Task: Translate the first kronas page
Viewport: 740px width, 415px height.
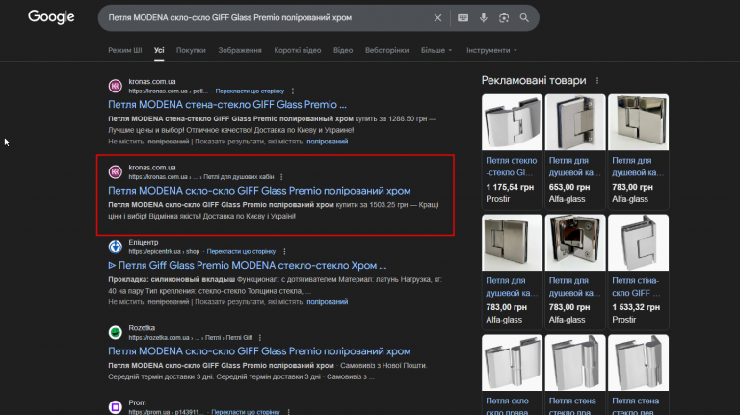Action: coord(250,91)
